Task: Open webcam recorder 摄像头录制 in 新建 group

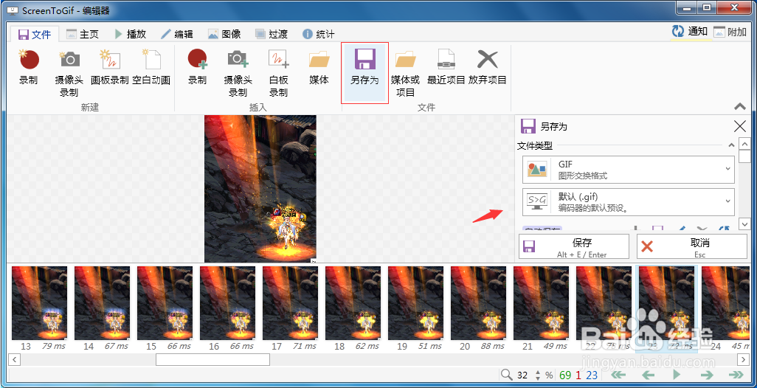Action: point(69,72)
